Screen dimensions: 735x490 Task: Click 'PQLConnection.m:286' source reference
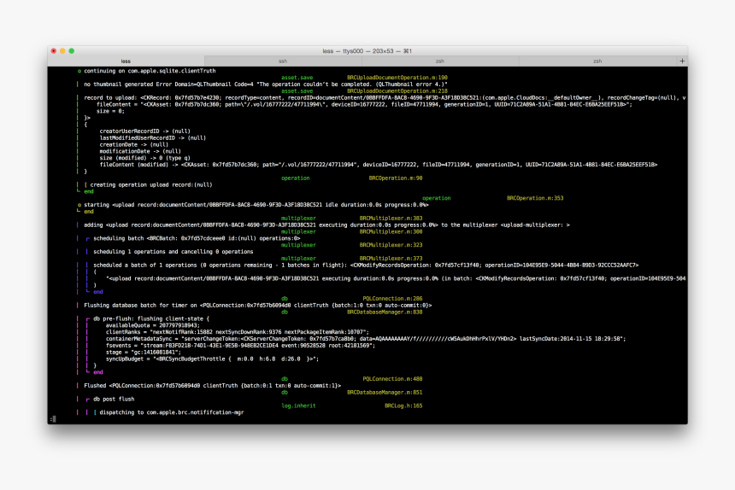(x=392, y=299)
